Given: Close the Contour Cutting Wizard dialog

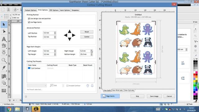Looking at the screenshot, I should [174, 4].
